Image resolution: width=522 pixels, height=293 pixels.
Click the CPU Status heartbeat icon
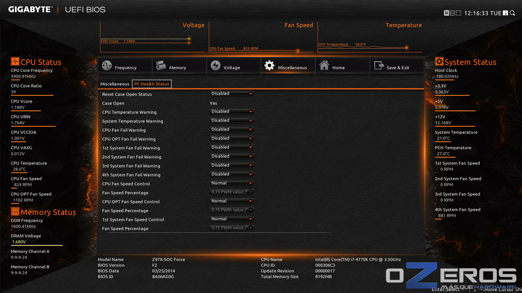tap(15, 61)
